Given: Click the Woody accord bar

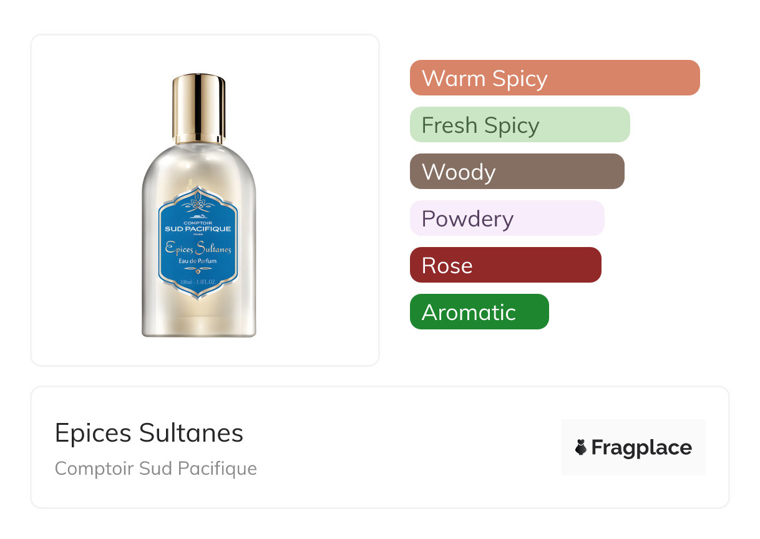Looking at the screenshot, I should pos(517,172).
